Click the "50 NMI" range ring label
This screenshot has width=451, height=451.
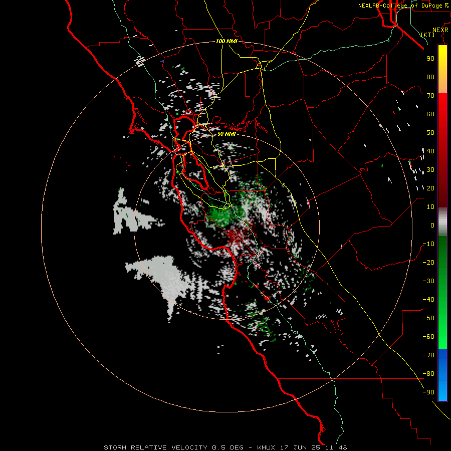227,134
